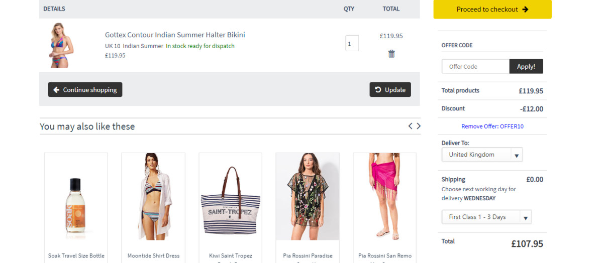The width and height of the screenshot is (603, 263).
Task: Delete the Gottex bikini with trash icon
Action: 391,54
